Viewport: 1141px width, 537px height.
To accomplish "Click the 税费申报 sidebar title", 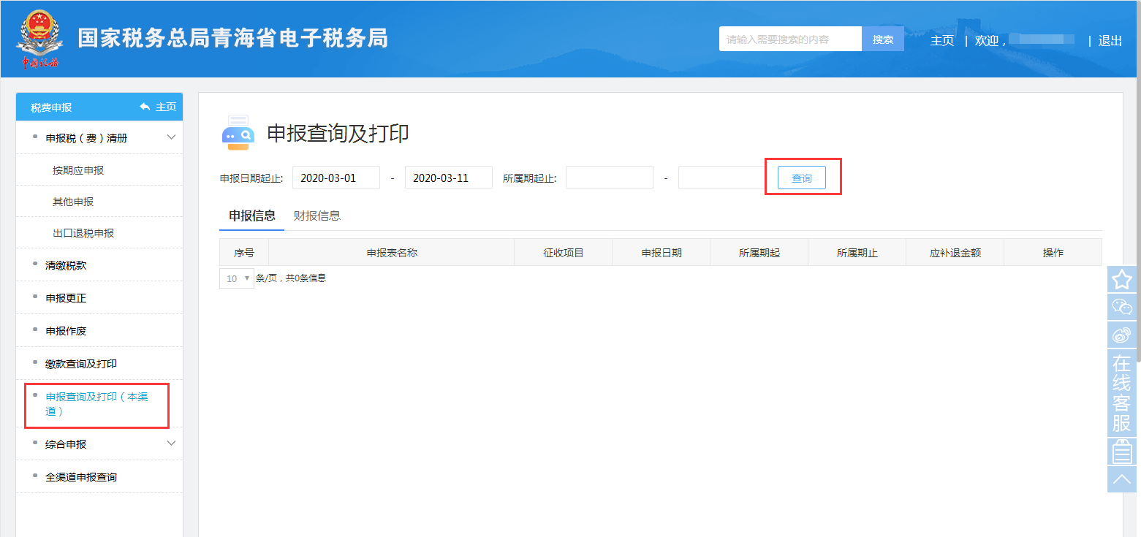I will [x=51, y=107].
